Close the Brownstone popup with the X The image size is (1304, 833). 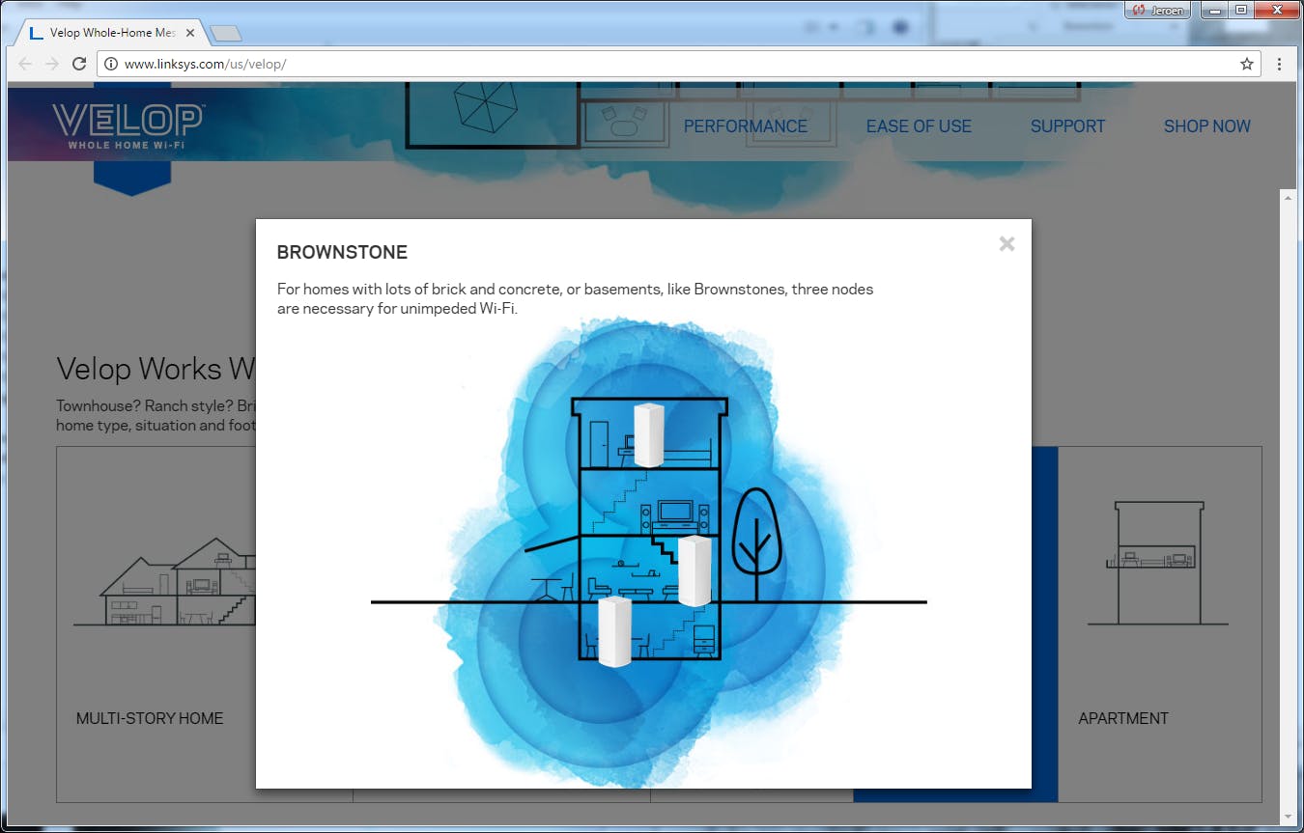(1006, 244)
